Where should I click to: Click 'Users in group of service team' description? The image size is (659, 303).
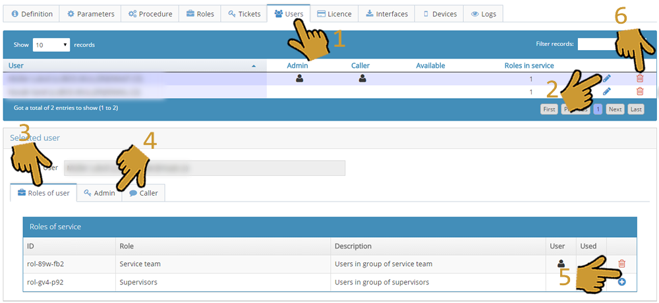pos(384,264)
